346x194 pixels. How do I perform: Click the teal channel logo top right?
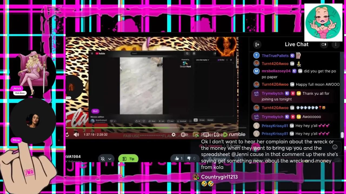tap(323, 22)
